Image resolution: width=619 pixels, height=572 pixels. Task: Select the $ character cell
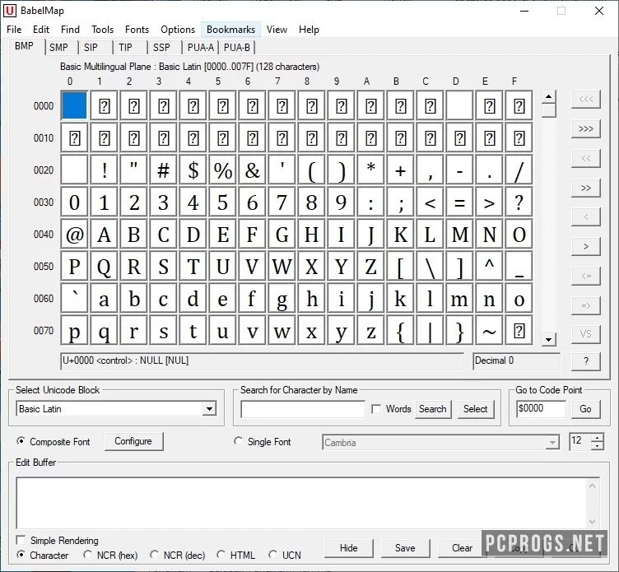[193, 170]
